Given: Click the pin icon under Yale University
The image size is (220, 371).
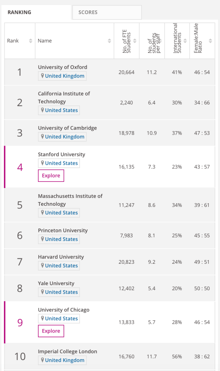Looking at the screenshot, I should pos(42,292).
